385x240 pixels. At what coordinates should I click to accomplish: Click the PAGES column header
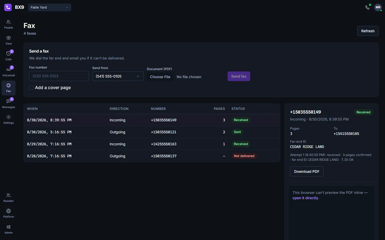click(x=219, y=109)
